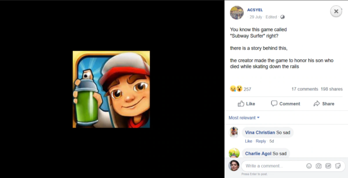Click the public globe privacy icon

[282, 17]
